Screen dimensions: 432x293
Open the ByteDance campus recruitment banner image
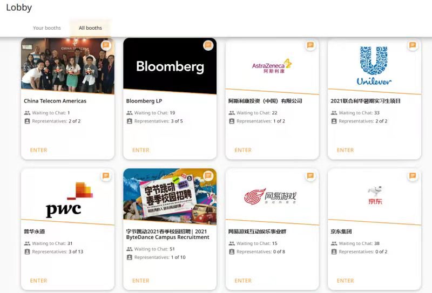[170, 196]
